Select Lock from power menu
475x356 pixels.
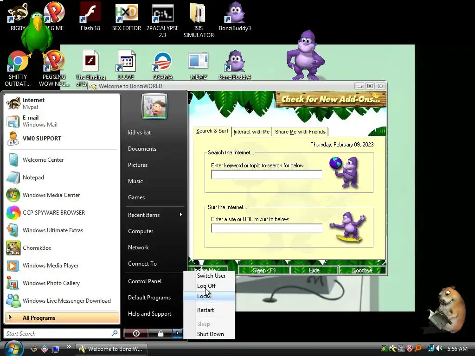[x=209, y=296]
